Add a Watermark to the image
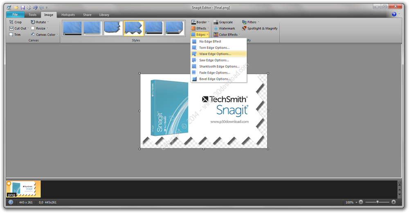This screenshot has height=213, width=409. (x=224, y=29)
